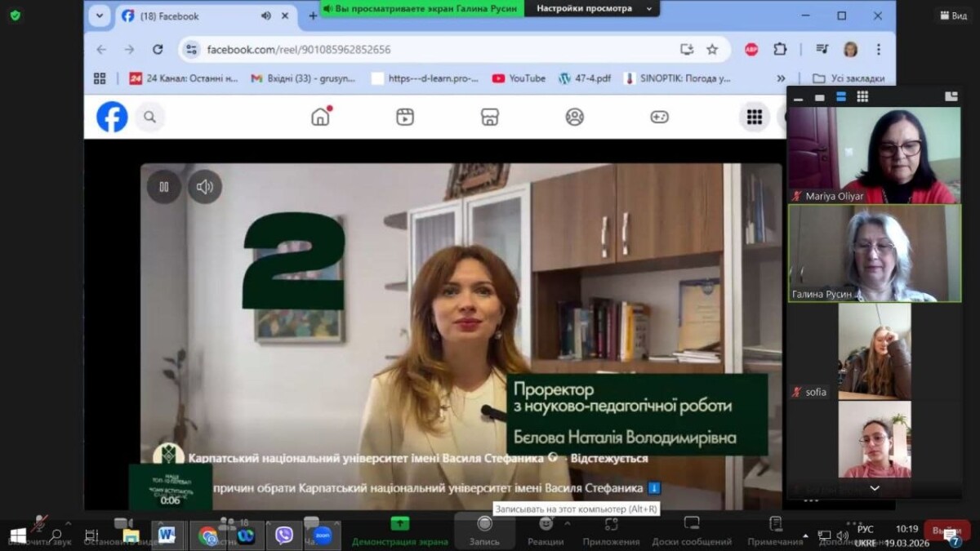Expand the Настройки просмотра dropdown

click(649, 9)
